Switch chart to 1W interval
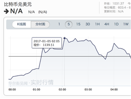 (126, 24)
